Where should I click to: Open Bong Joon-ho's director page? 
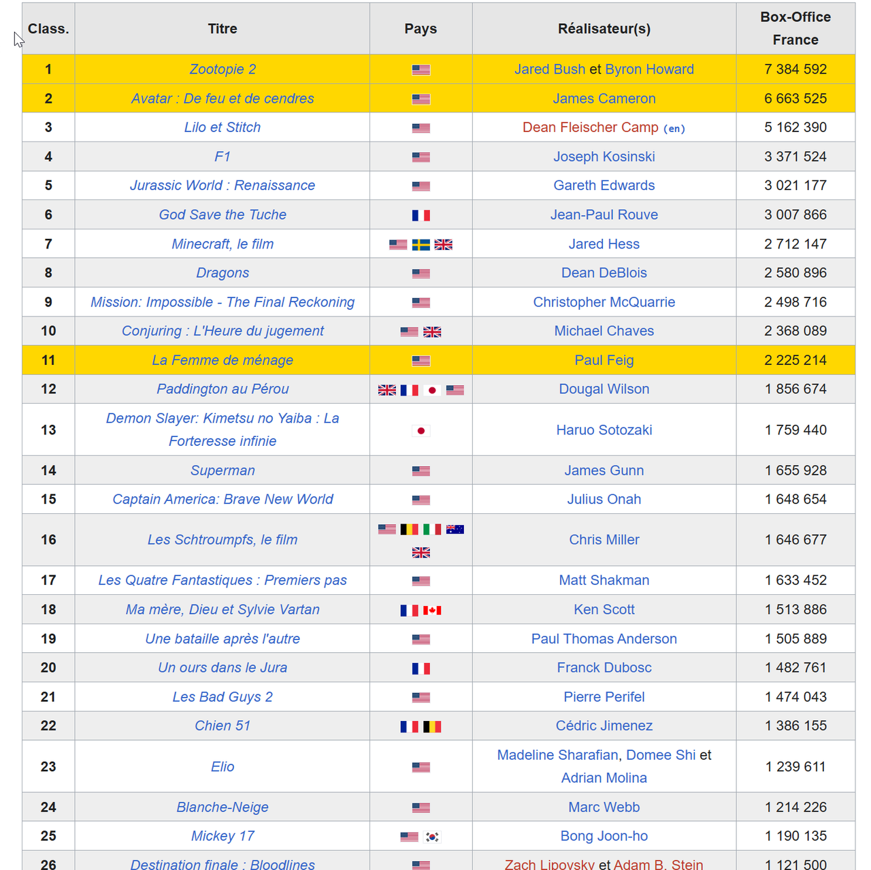[x=604, y=836]
